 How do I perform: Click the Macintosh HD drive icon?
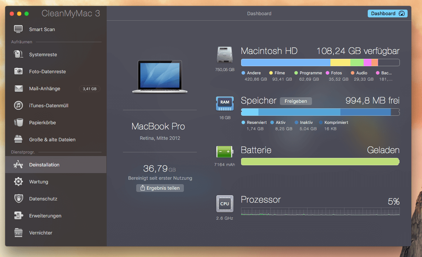pyautogui.click(x=224, y=55)
